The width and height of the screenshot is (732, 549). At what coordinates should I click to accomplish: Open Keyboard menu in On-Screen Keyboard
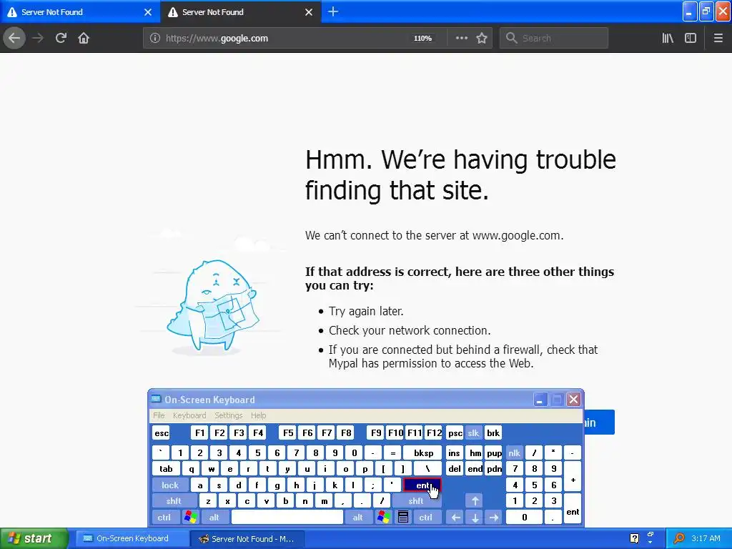[189, 415]
